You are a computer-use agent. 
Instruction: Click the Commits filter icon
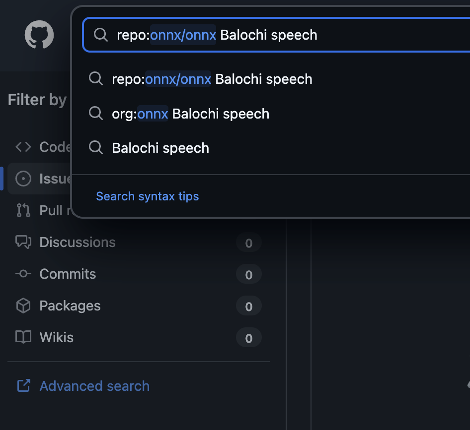[23, 274]
